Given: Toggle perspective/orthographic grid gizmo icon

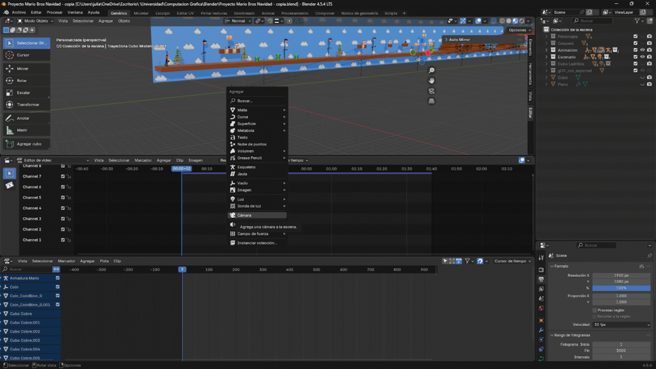Looking at the screenshot, I should tap(432, 101).
